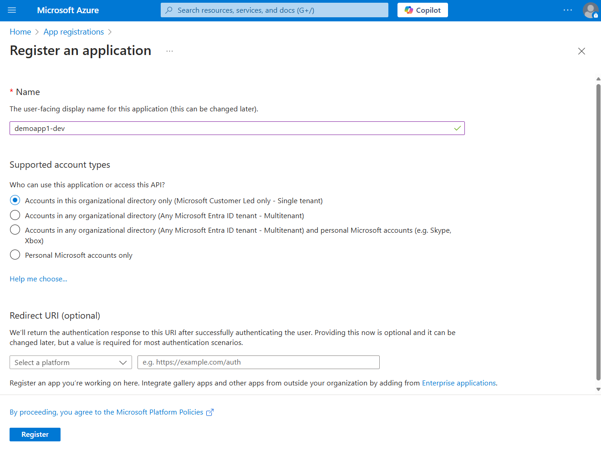Launch Copilot from the top bar
Viewport: 601px width, 450px height.
coord(423,10)
